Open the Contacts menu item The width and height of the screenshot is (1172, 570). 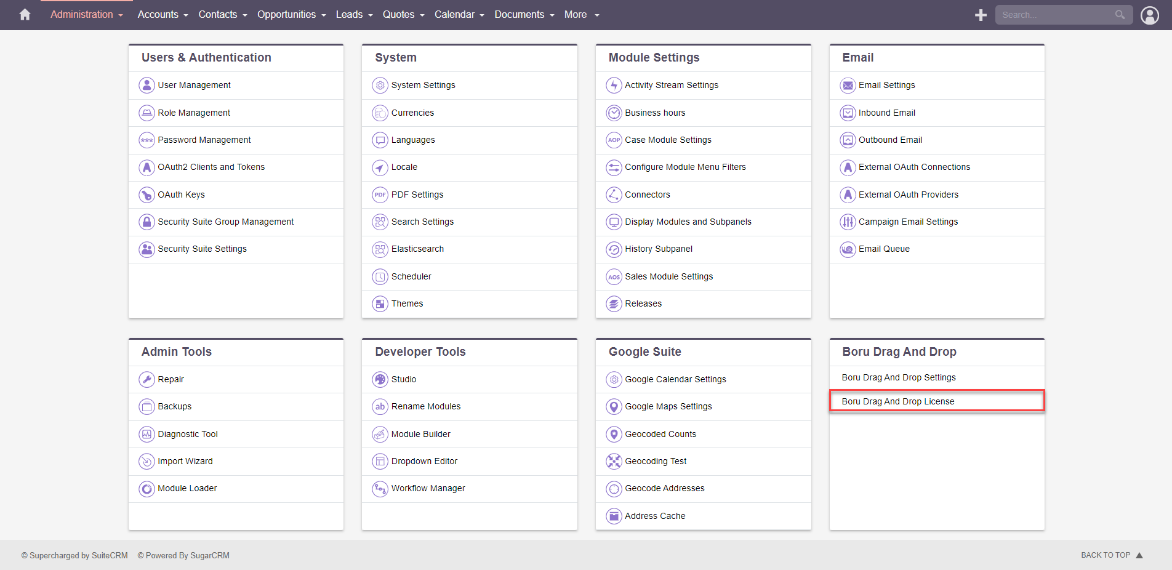click(x=217, y=14)
